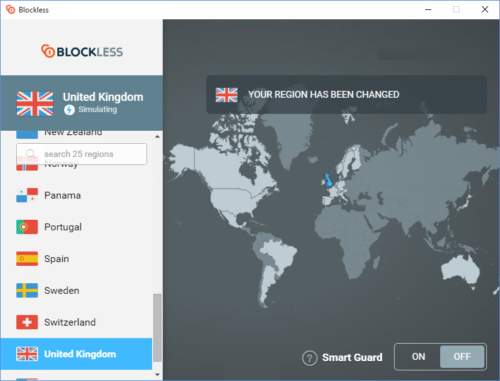Click the Switzerland flag icon

27,322
